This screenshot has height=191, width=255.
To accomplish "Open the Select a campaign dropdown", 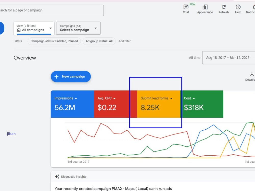I will 78,28.
